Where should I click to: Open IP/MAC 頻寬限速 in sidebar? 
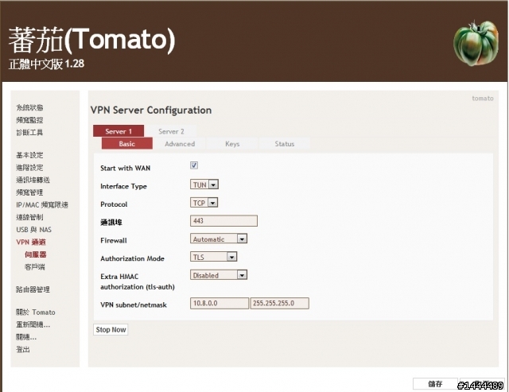[42, 204]
